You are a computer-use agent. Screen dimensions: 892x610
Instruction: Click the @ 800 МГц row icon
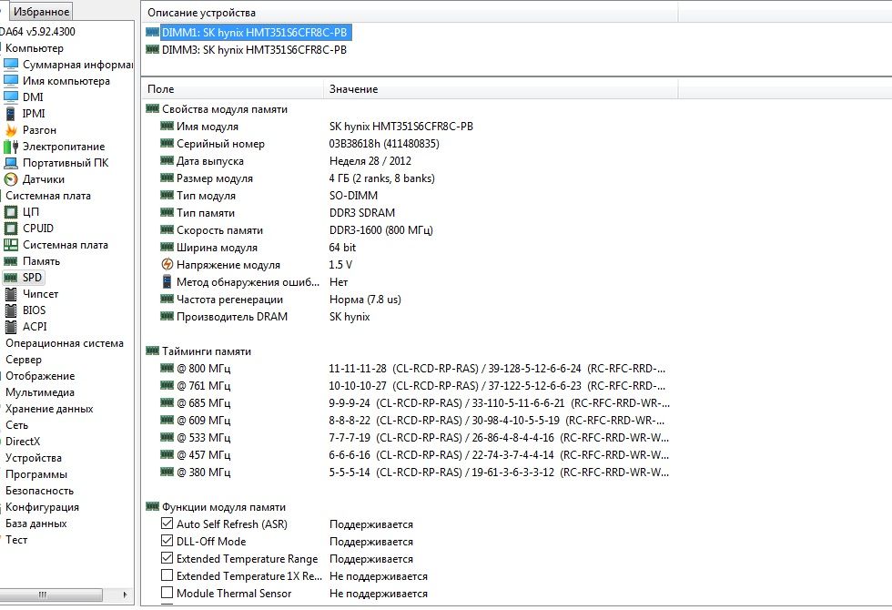click(x=167, y=368)
